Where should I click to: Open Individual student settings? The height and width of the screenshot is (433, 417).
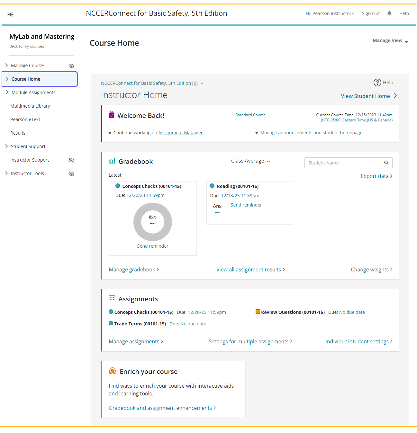pyautogui.click(x=359, y=341)
